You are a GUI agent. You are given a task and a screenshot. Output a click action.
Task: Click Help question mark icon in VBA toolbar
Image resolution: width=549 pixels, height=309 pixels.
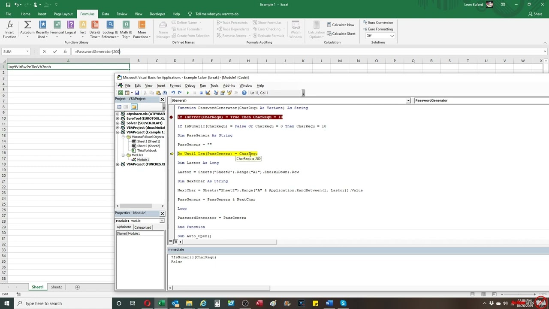click(x=244, y=93)
